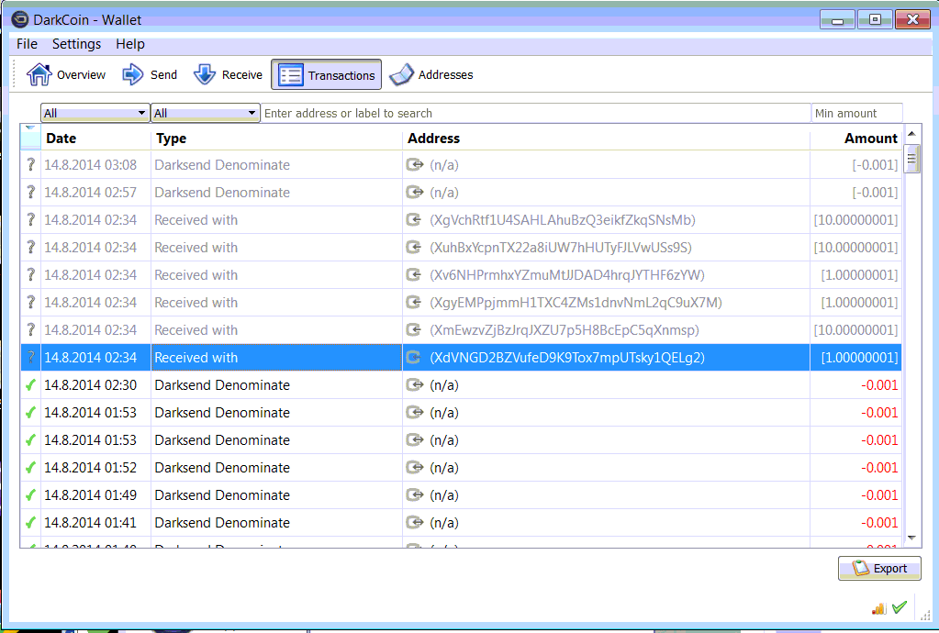Click unconfirmed status icon for 03:08 transaction
The height and width of the screenshot is (633, 939).
30,164
